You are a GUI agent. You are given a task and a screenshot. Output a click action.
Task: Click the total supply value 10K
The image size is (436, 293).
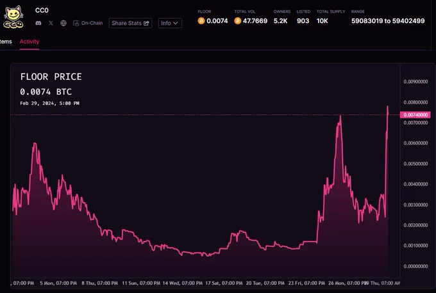323,21
